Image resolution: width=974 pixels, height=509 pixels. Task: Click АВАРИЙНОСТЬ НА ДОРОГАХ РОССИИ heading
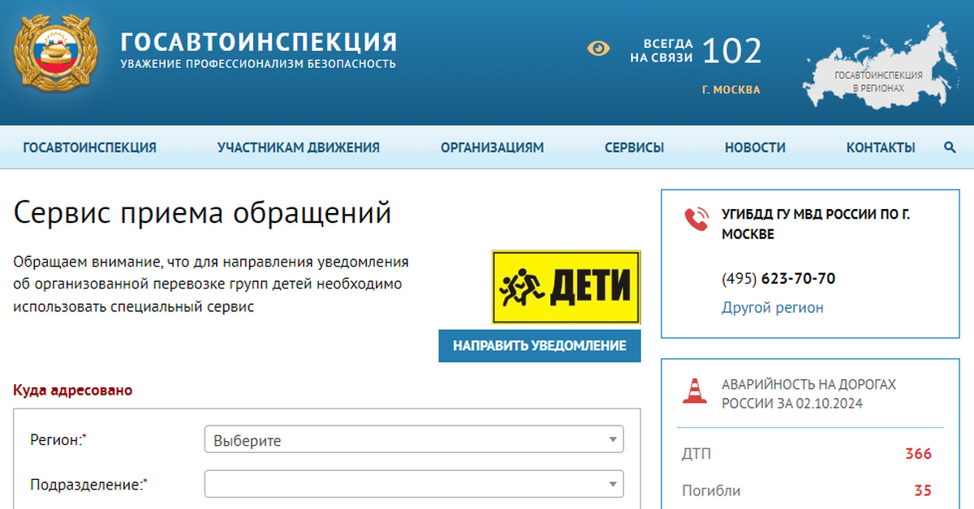(809, 394)
